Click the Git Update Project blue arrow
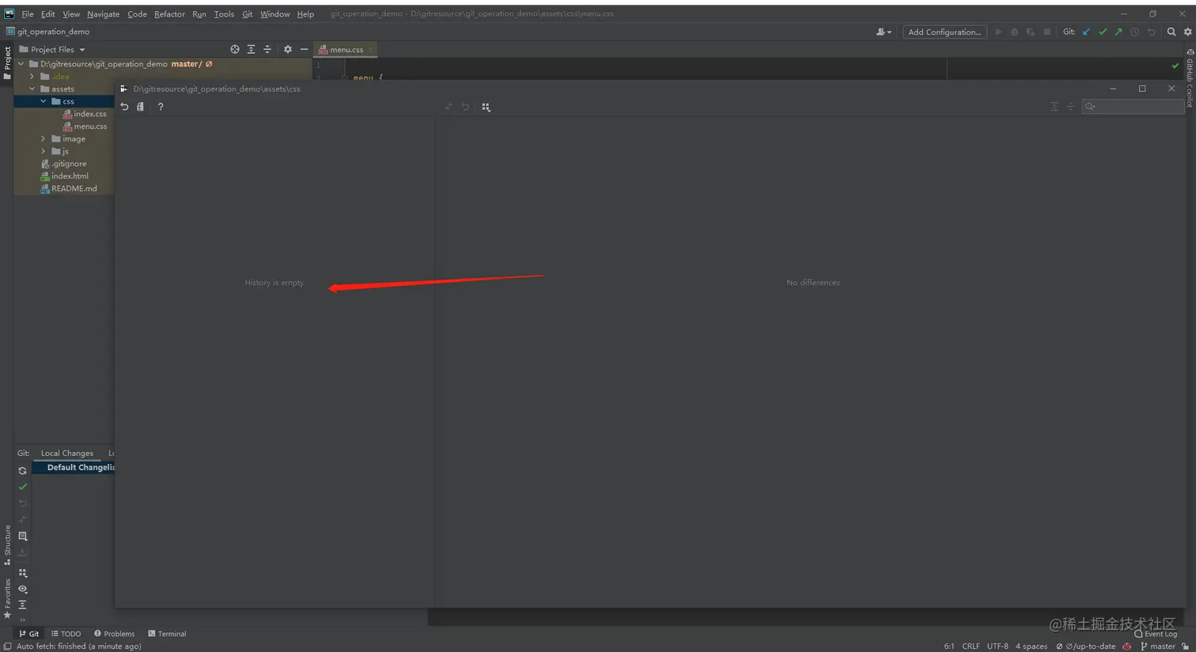The height and width of the screenshot is (652, 1196). click(1086, 32)
